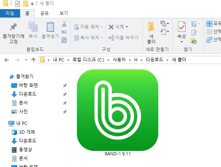Viewport: 221px width, 167px height.
Task: Click the scissors Cut icon
Action: (x=64, y=24)
